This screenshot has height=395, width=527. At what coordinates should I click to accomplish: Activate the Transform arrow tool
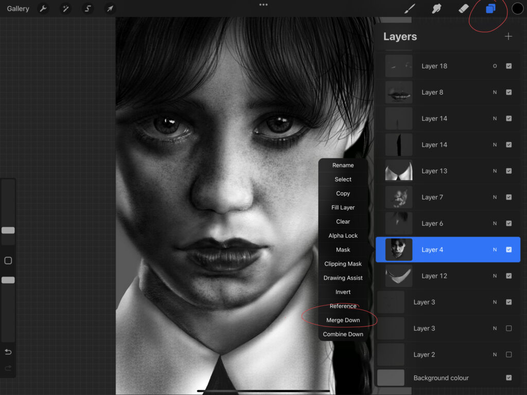(110, 9)
